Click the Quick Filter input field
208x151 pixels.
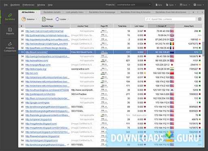pyautogui.click(x=173, y=19)
